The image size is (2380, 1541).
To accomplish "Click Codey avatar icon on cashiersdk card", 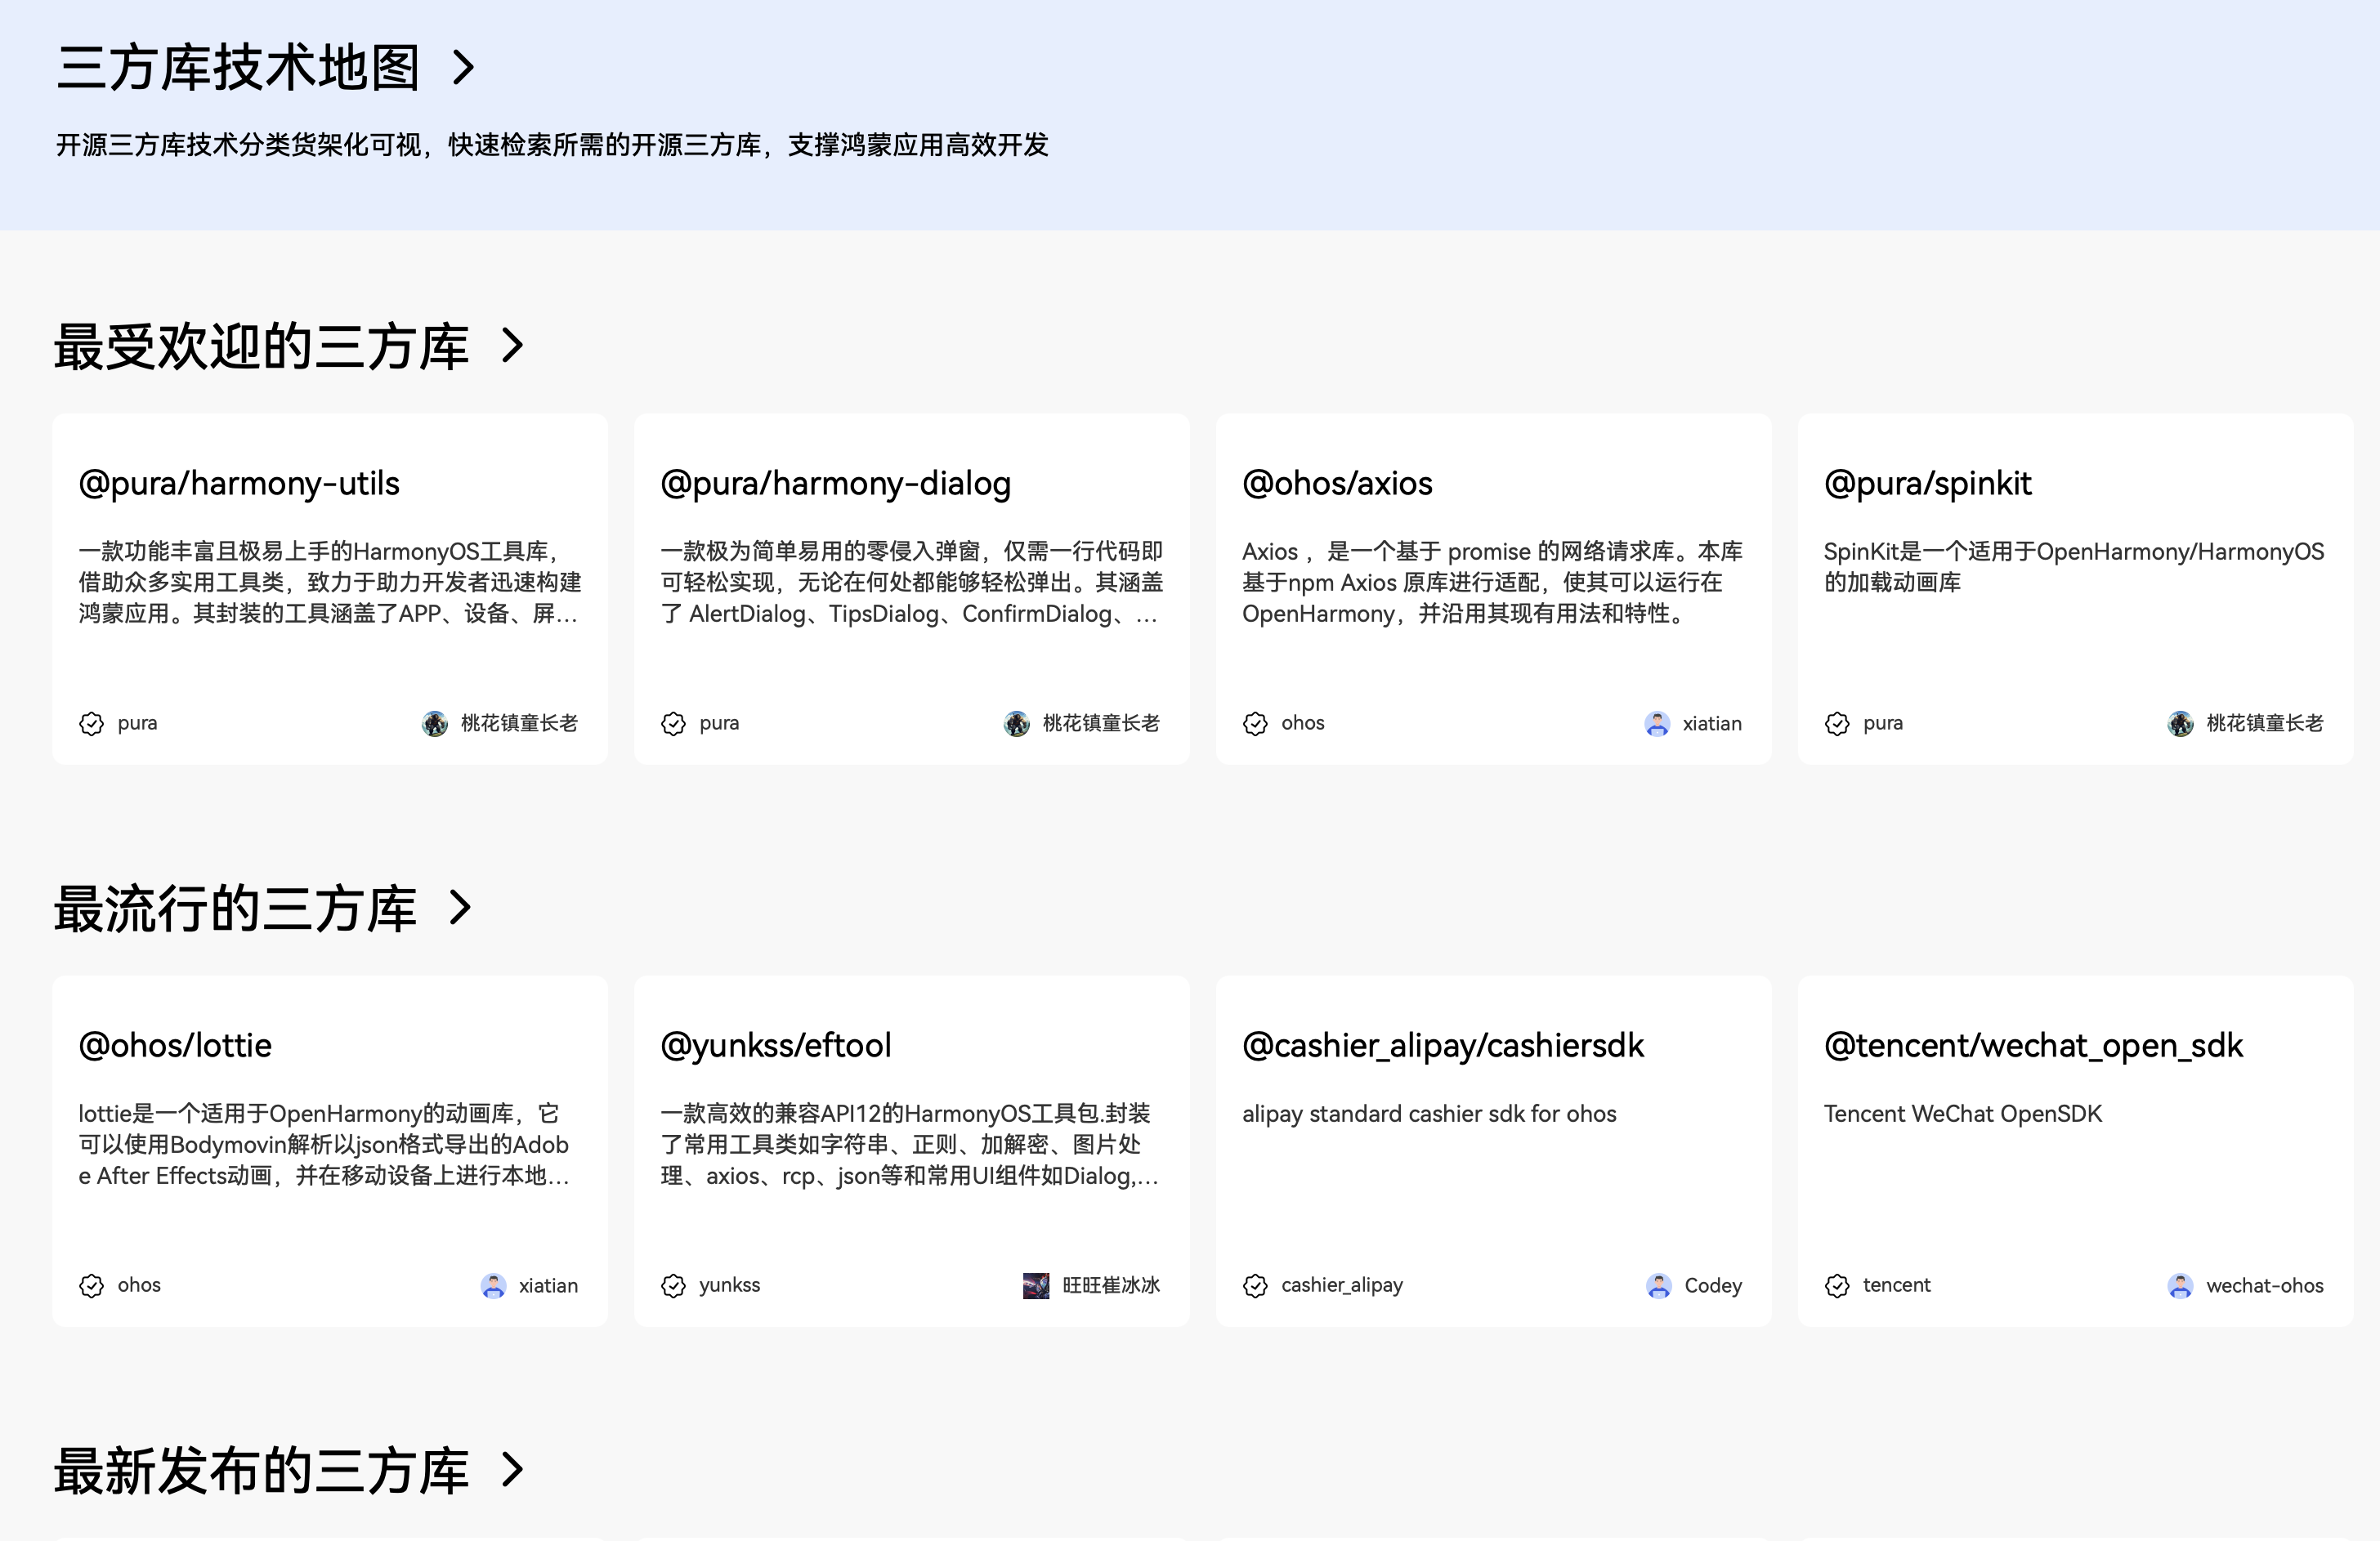I will pos(1659,1286).
